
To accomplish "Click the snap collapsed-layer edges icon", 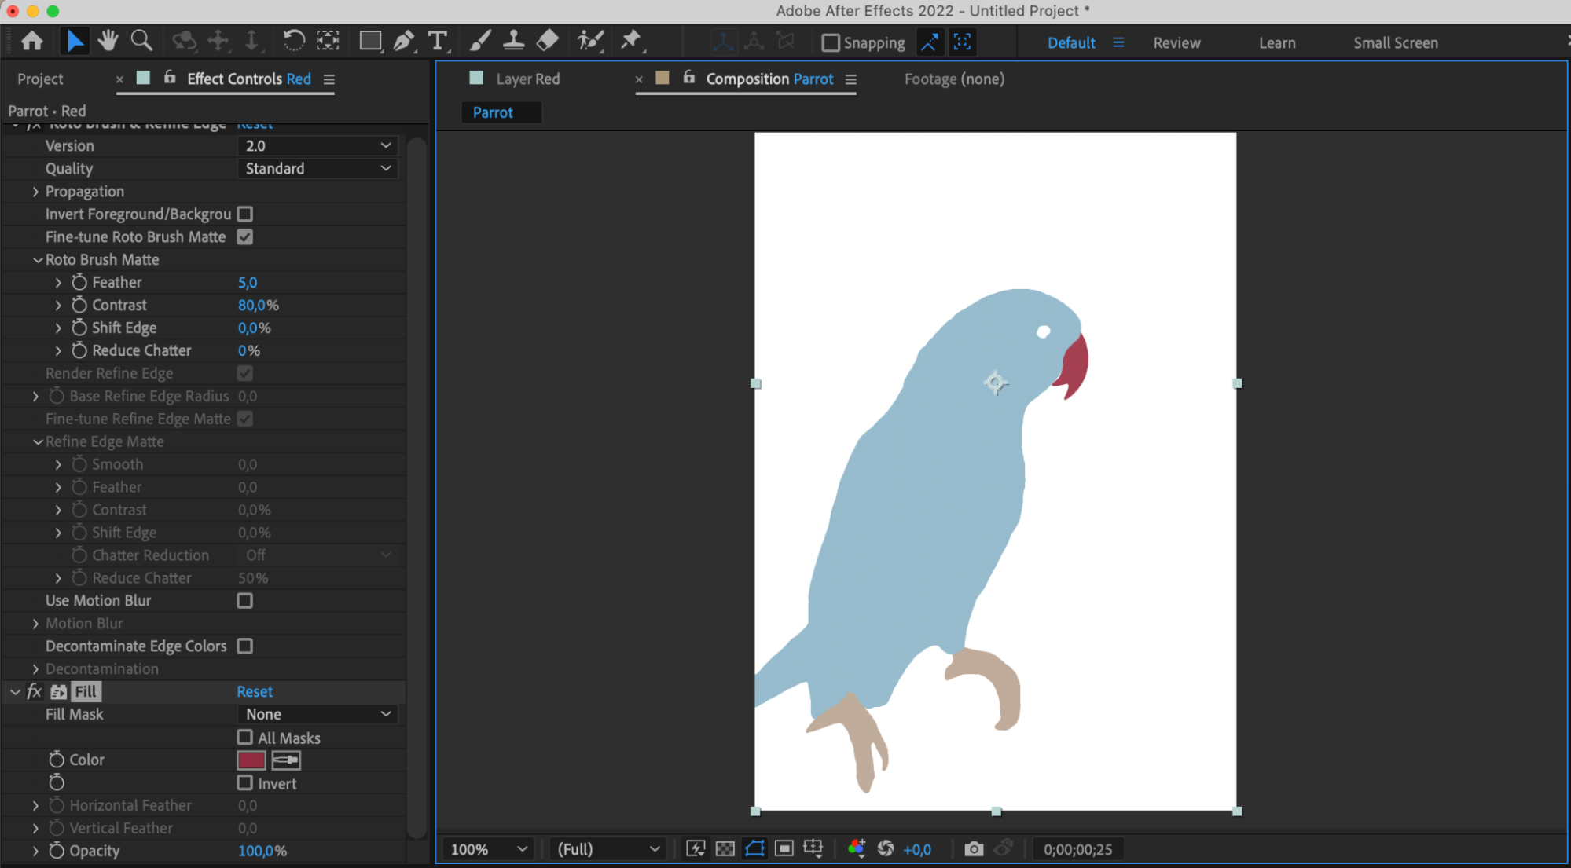I will pyautogui.click(x=929, y=42).
